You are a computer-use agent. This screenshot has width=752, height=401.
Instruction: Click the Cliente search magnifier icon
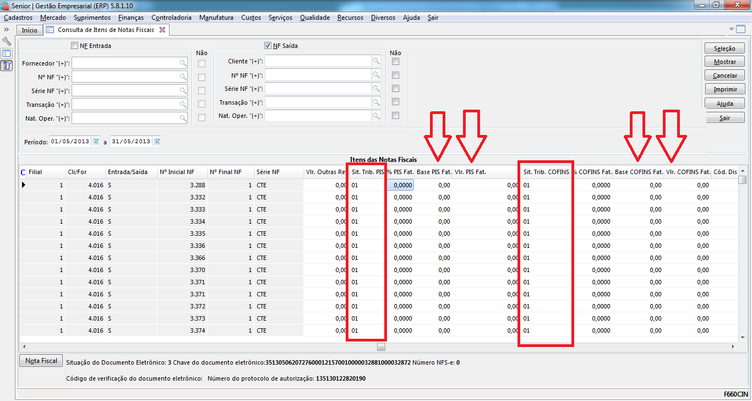click(x=376, y=61)
